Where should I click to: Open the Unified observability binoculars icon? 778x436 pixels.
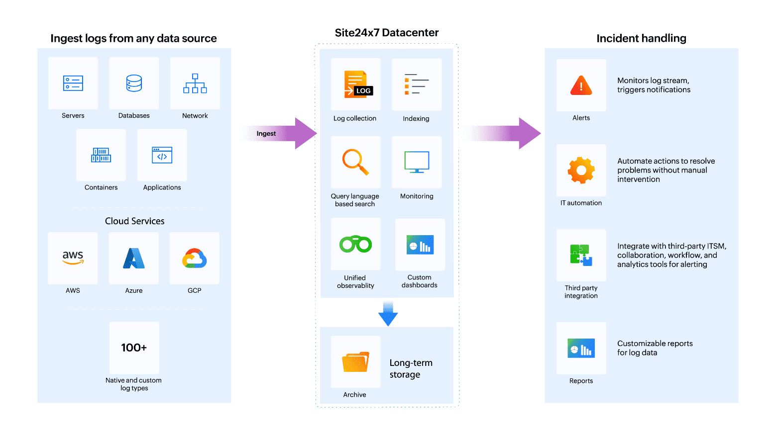click(355, 244)
